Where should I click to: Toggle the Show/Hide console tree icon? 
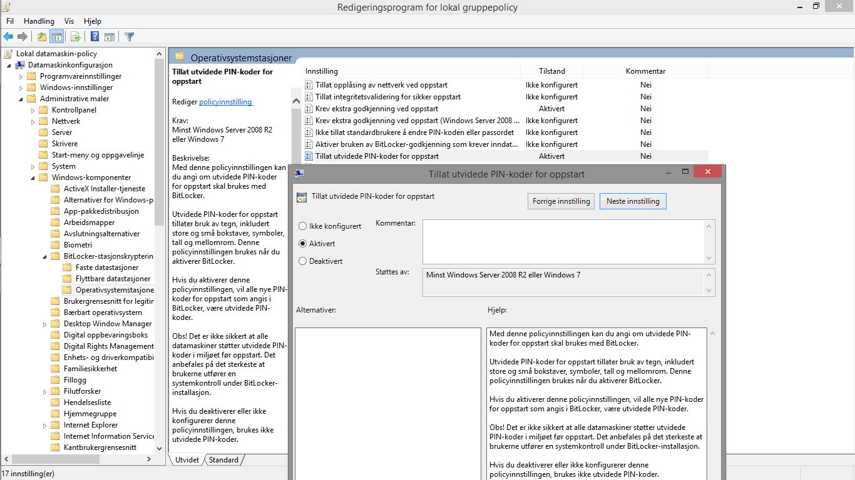57,37
